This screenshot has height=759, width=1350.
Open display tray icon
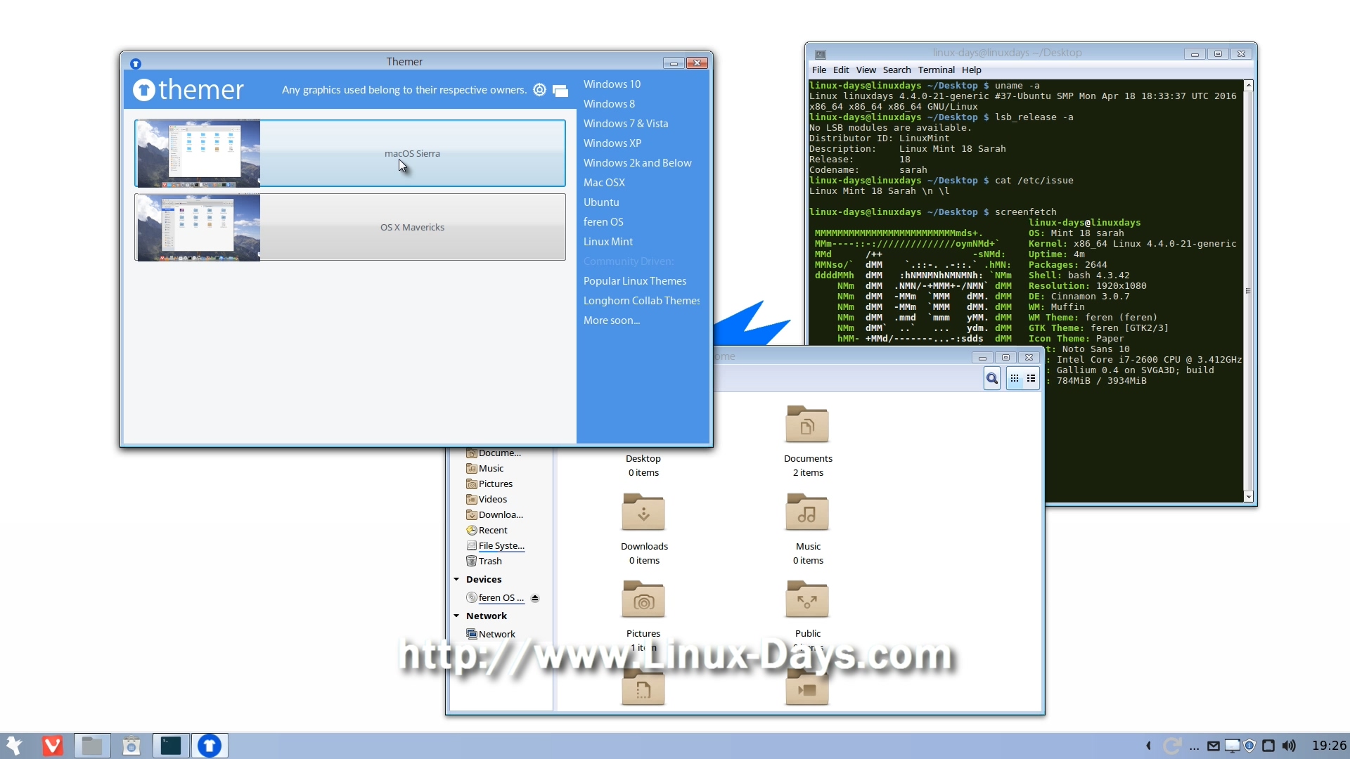(1232, 746)
